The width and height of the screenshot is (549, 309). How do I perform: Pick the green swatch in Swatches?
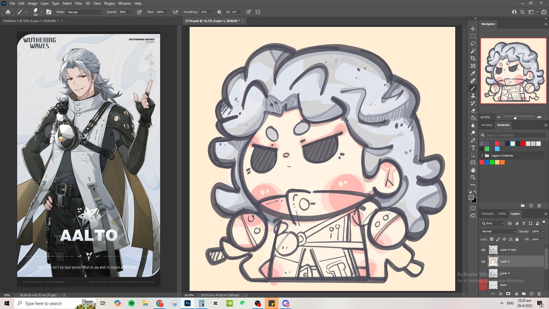click(x=487, y=149)
